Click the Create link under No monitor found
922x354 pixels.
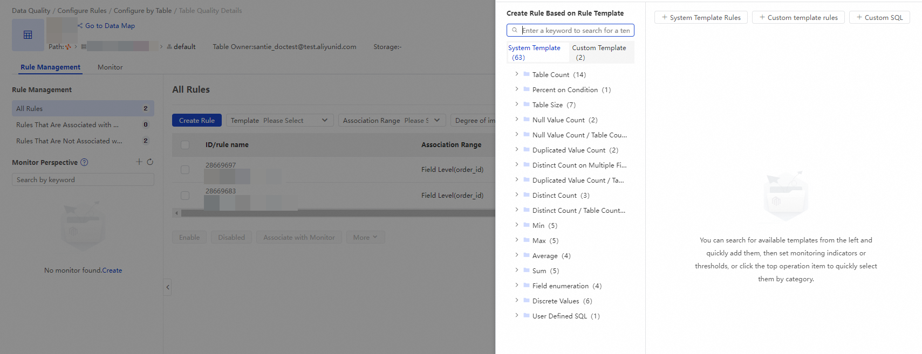[112, 270]
